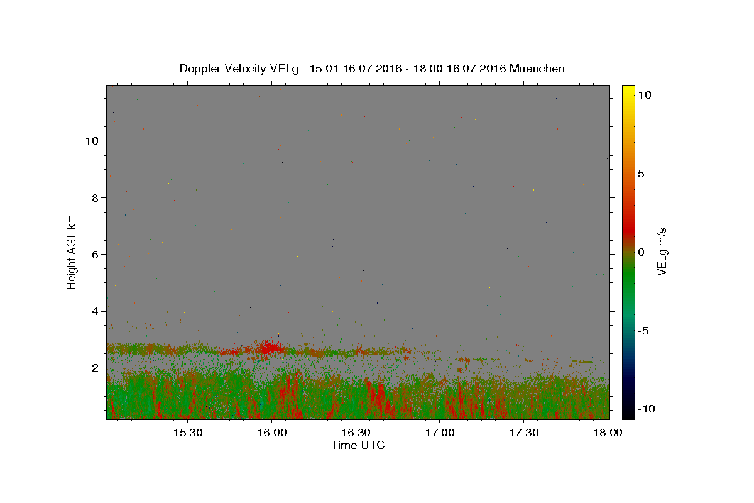Click the colorbar label 5
This screenshot has width=754, height=503.
click(642, 174)
